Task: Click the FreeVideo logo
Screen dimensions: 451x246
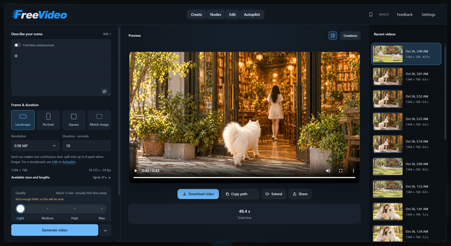Action: 39,14
